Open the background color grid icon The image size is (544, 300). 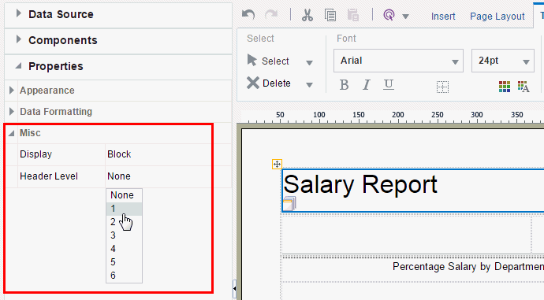[x=505, y=87]
